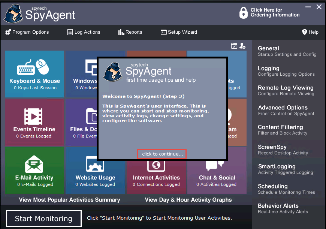Open View Day & Hour Activity Graphs
This screenshot has width=326, height=229.
188,200
